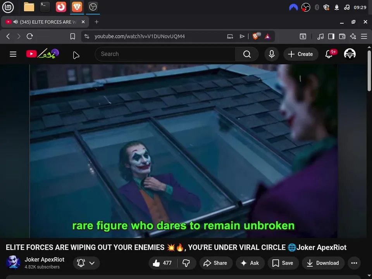Open Brave playlist music icon
Image resolution: width=372 pixels, height=279 pixels.
coord(320,36)
